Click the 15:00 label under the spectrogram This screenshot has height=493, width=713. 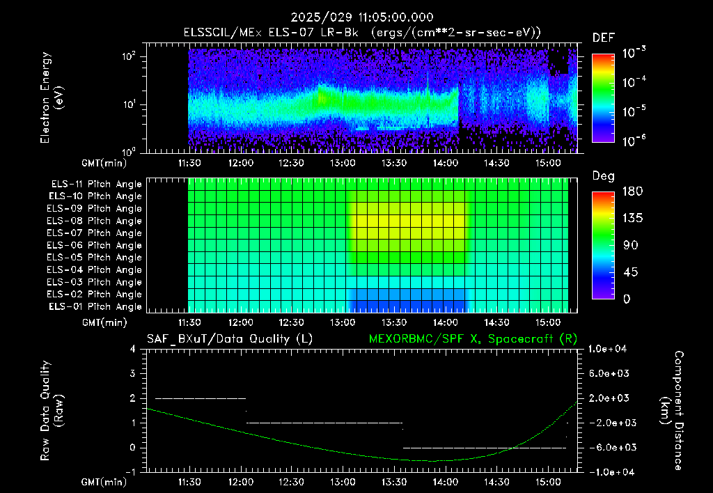(547, 163)
